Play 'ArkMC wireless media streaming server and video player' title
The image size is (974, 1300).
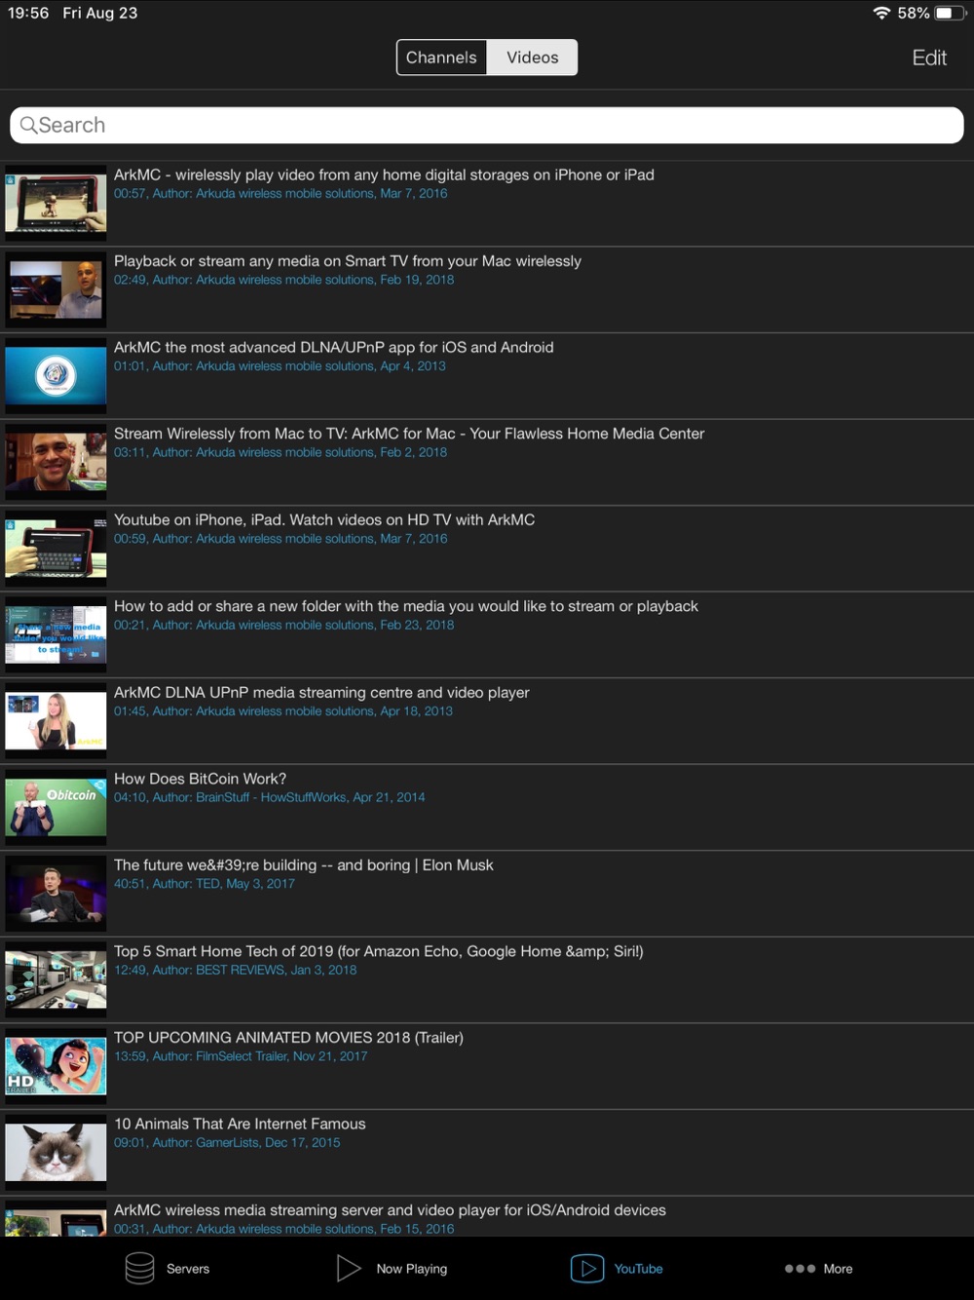[390, 1209]
